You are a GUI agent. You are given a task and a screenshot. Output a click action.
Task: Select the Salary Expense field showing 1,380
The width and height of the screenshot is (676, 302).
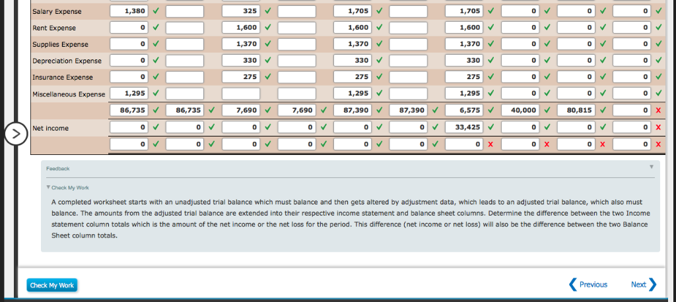pyautogui.click(x=129, y=11)
